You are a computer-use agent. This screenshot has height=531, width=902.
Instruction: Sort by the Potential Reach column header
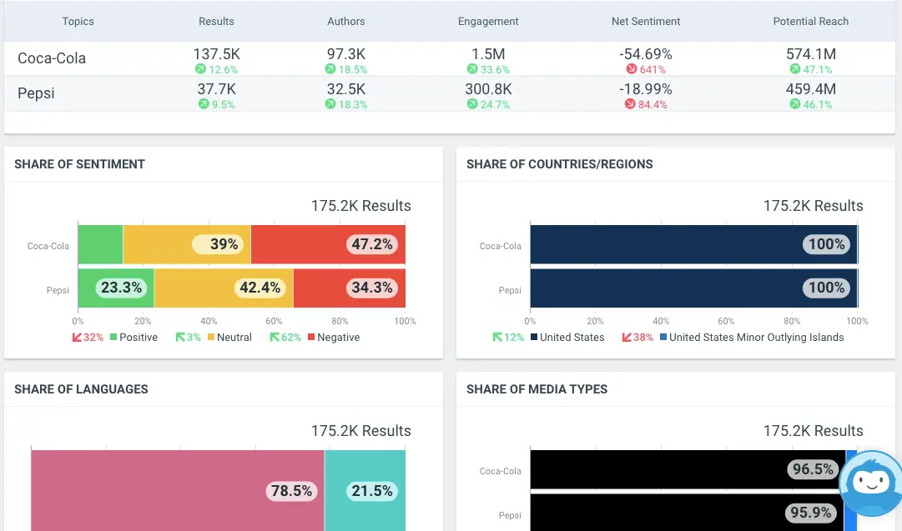click(x=810, y=21)
